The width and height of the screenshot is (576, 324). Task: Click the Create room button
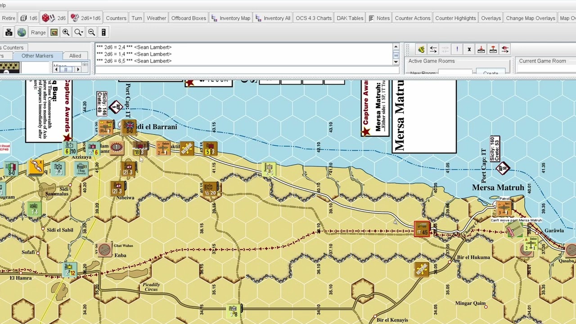(490, 72)
